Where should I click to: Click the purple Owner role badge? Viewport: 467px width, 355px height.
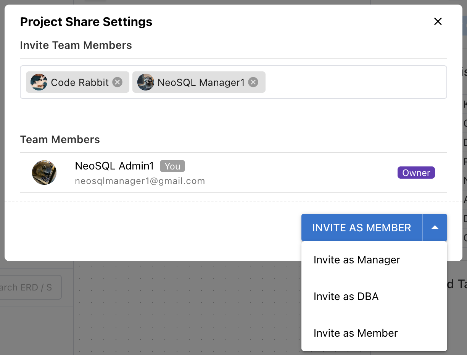[416, 173]
